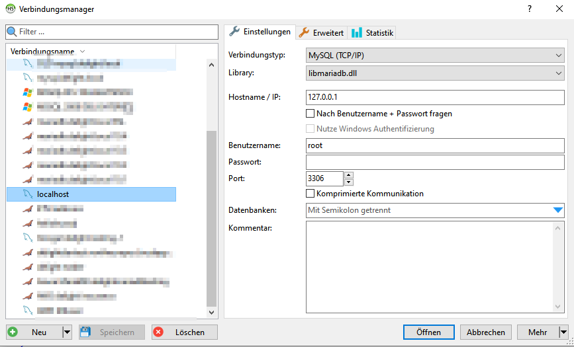Enable Nach Benutzername + Passwort fragen checkbox
This screenshot has width=574, height=347.
[311, 114]
